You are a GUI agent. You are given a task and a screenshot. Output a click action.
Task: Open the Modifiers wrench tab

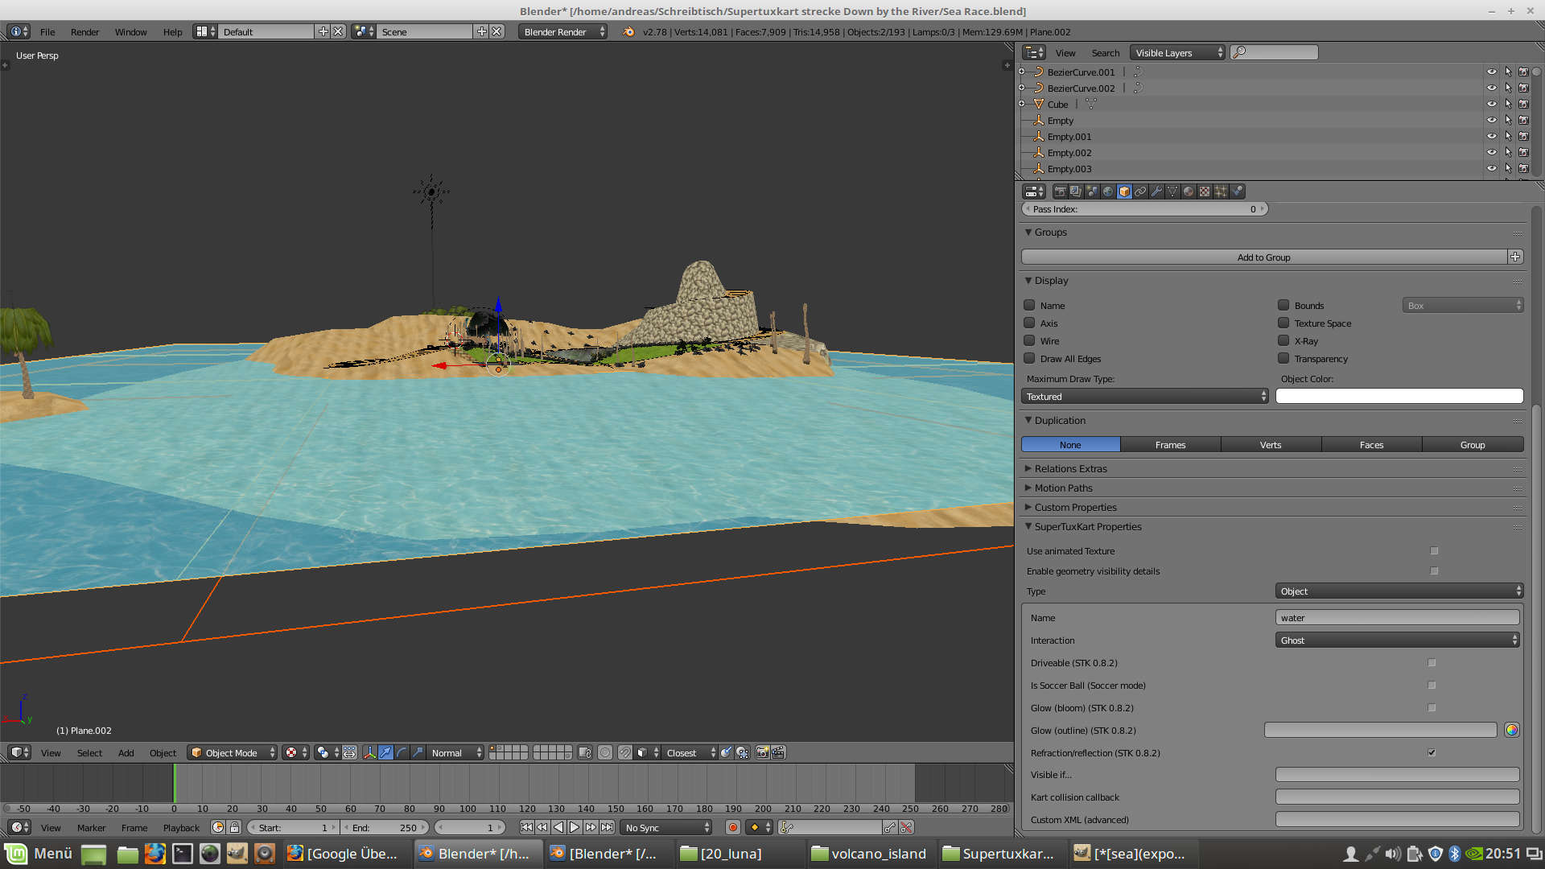pos(1156,192)
